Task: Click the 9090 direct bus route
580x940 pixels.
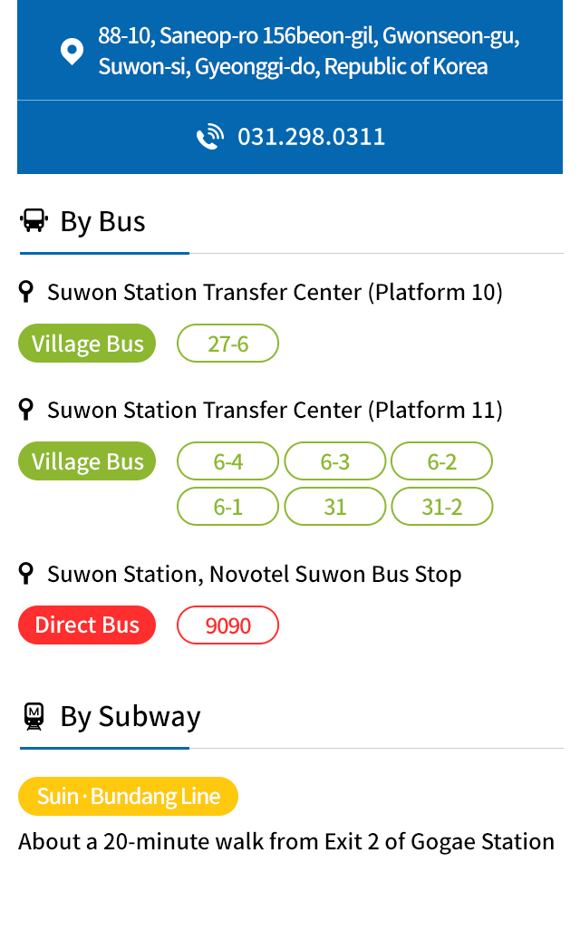Action: pos(227,625)
